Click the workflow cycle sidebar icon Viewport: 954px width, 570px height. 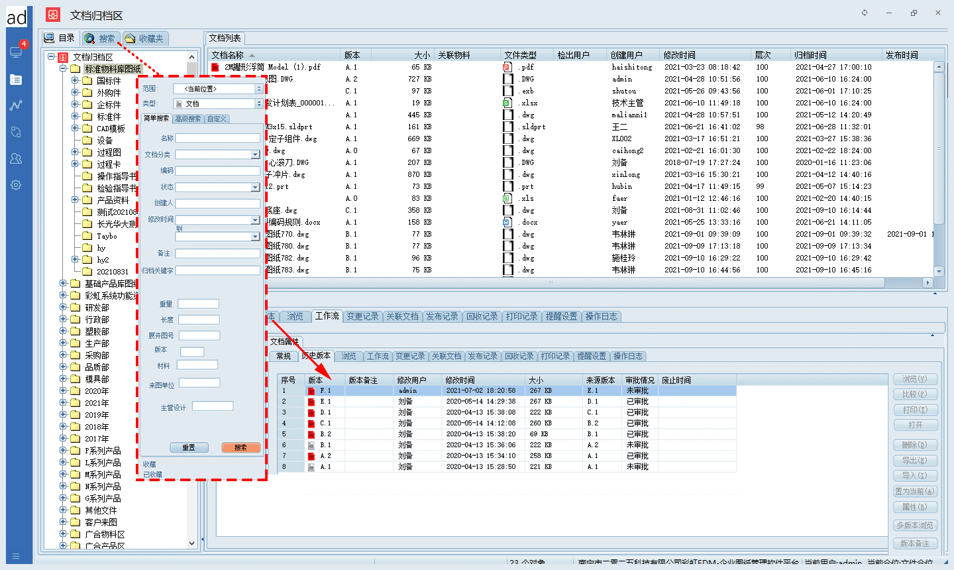pos(16,132)
